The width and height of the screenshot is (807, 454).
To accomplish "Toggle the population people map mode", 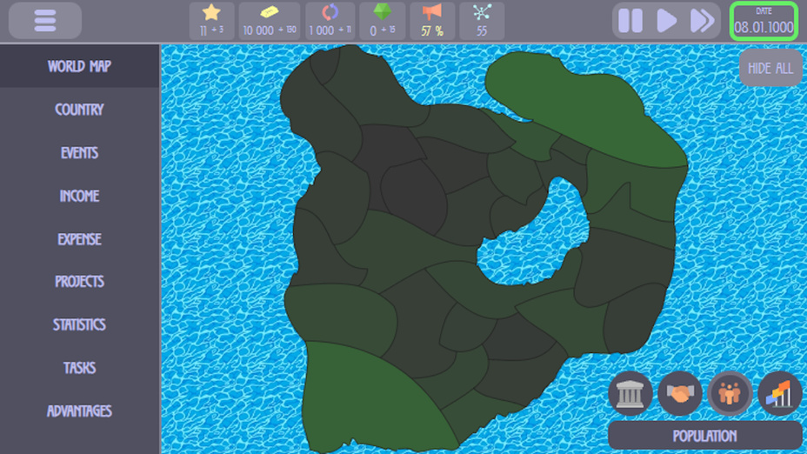I will click(x=730, y=394).
